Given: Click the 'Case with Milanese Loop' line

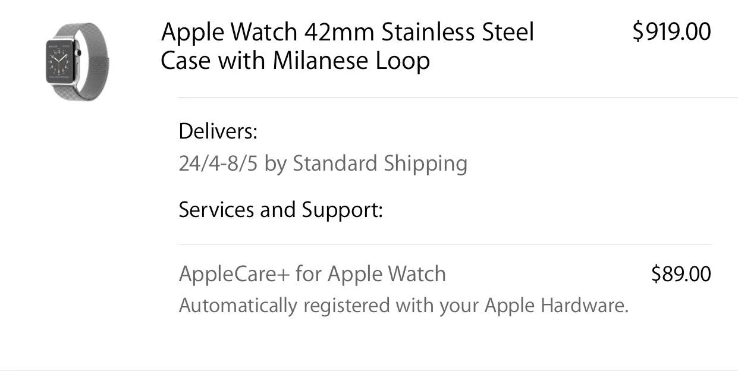Looking at the screenshot, I should [x=295, y=61].
